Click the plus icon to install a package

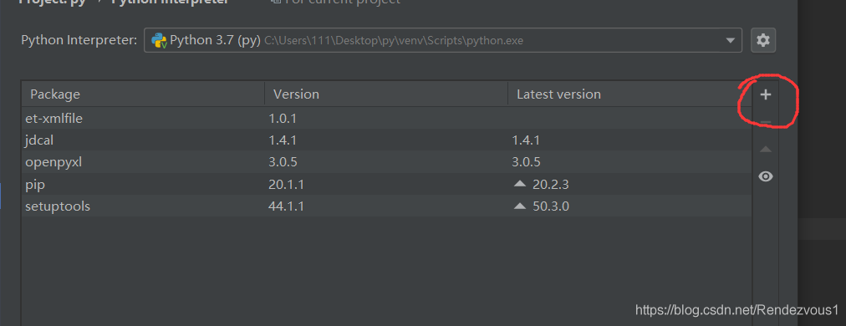click(765, 95)
